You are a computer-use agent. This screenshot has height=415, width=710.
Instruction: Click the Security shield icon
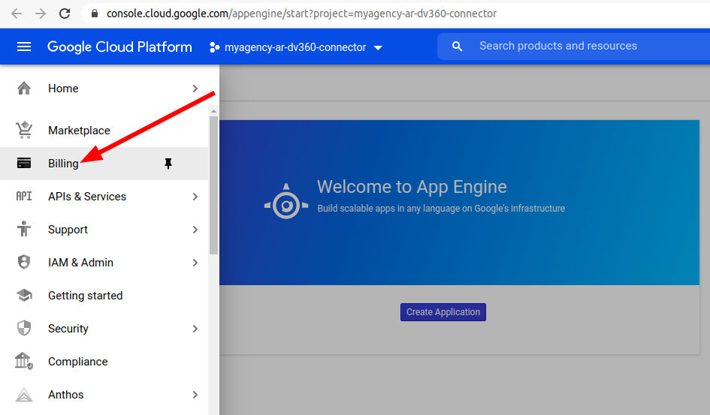click(x=24, y=328)
